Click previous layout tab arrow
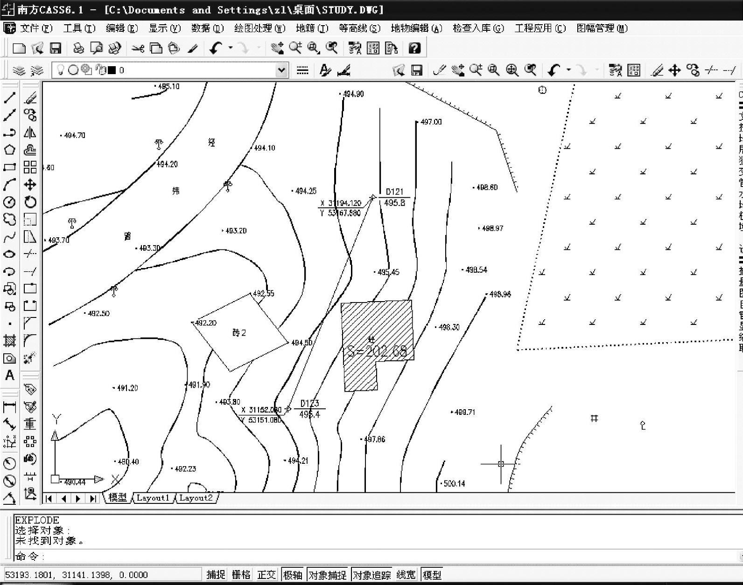 pos(64,498)
